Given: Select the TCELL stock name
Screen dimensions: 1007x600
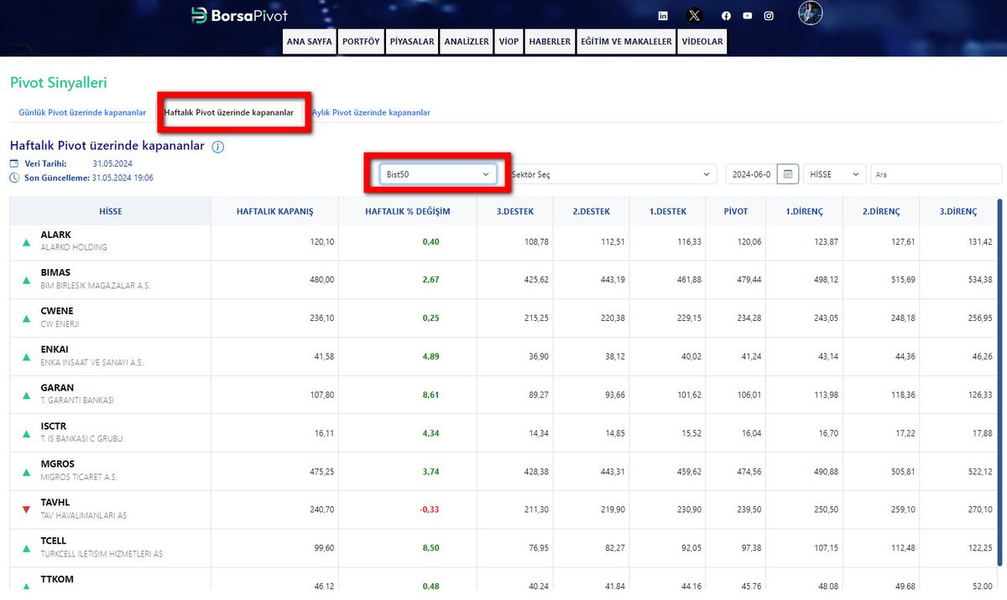Looking at the screenshot, I should (54, 541).
